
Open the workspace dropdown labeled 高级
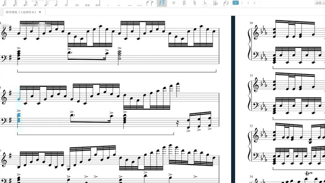[x=320, y=3]
